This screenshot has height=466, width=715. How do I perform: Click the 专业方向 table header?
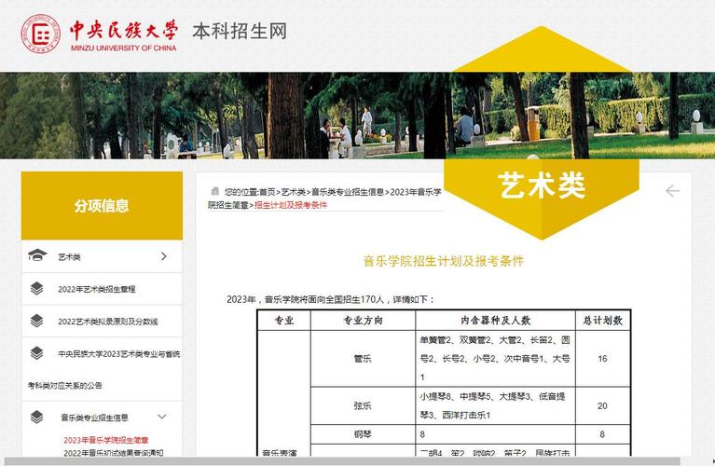coord(363,321)
